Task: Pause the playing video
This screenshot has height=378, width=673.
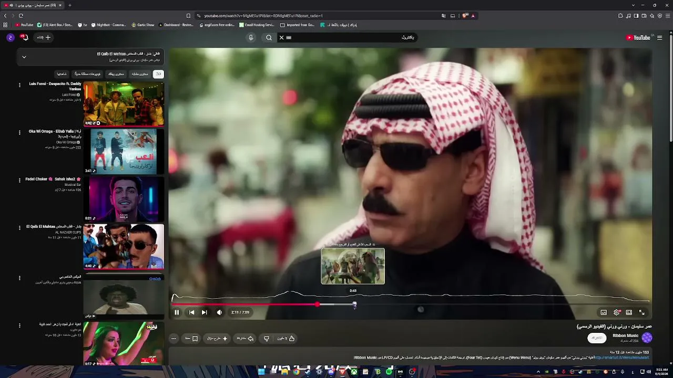Action: (177, 312)
